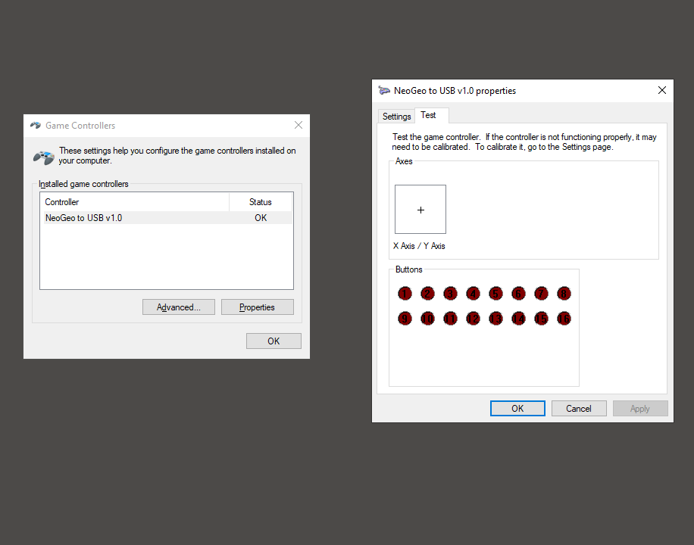
Task: Switch to the Settings tab
Action: tap(396, 117)
